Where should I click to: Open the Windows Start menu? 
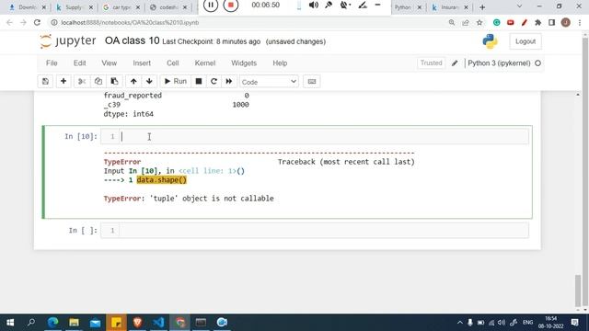(10, 323)
